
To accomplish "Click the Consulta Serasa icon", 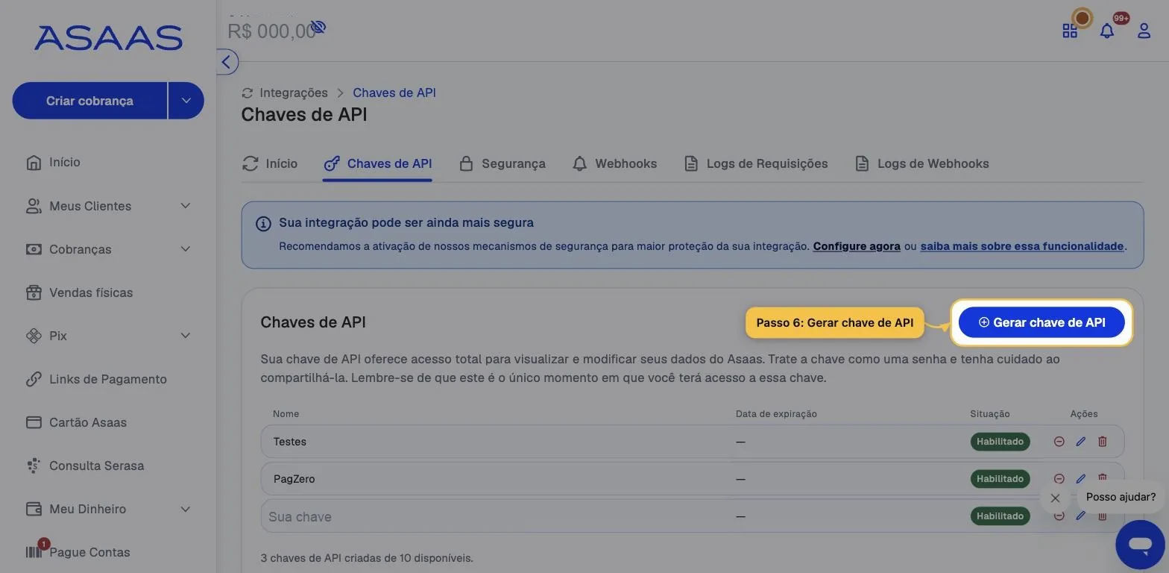I will tap(34, 466).
